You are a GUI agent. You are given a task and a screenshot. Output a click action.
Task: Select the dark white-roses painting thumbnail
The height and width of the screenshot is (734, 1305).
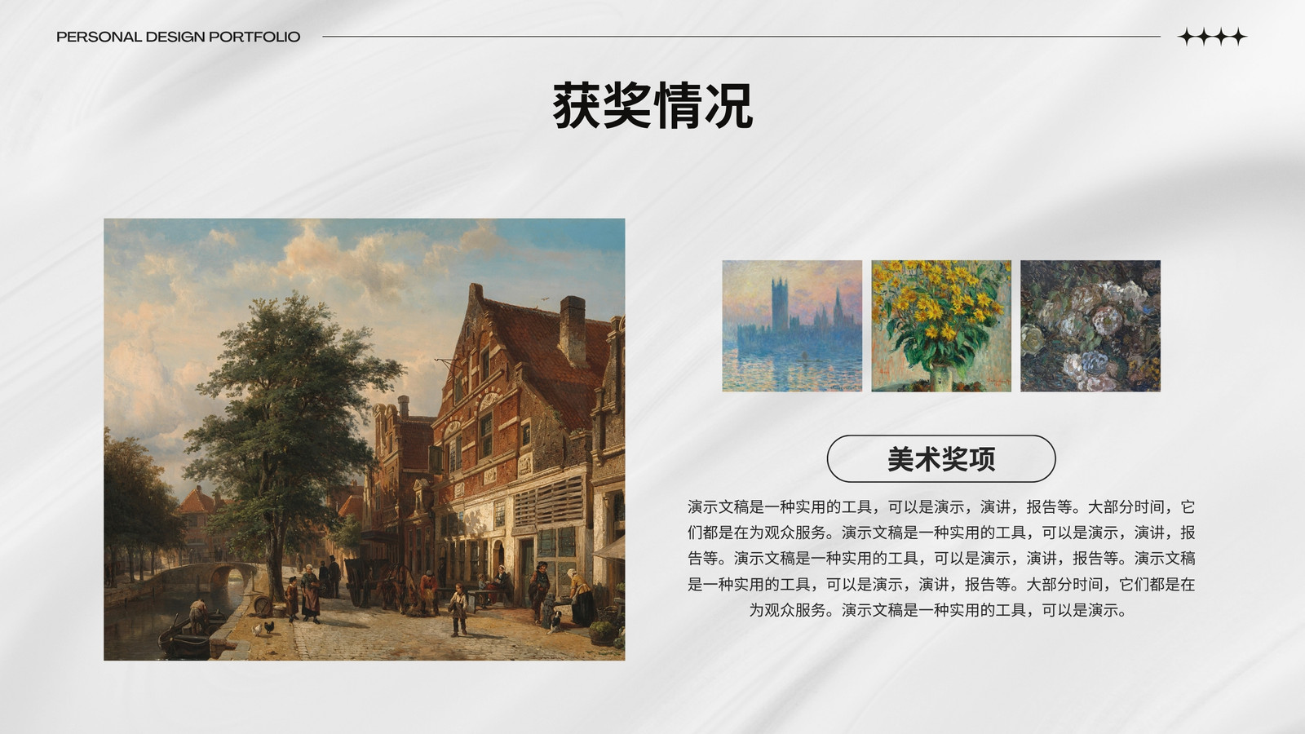(1090, 326)
